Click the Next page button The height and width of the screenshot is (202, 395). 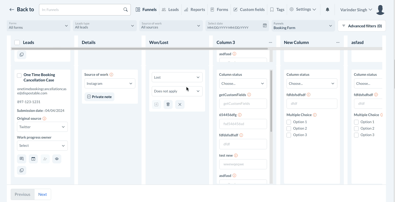click(x=43, y=194)
